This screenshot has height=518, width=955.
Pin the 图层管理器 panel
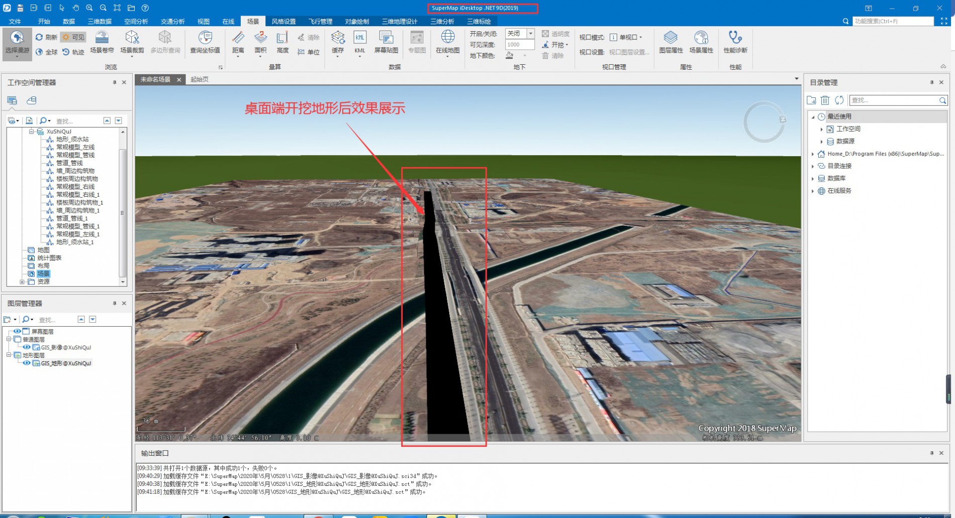tap(115, 304)
